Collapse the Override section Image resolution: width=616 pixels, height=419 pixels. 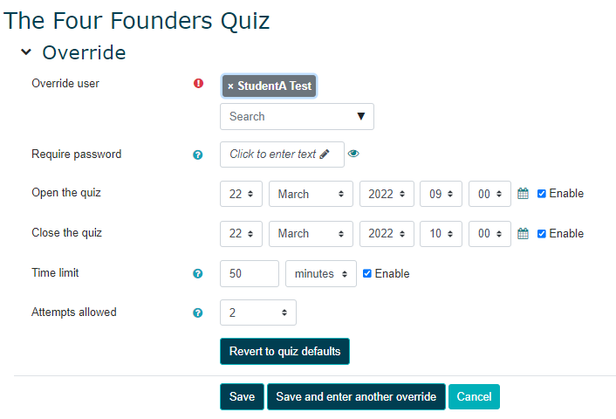(26, 53)
